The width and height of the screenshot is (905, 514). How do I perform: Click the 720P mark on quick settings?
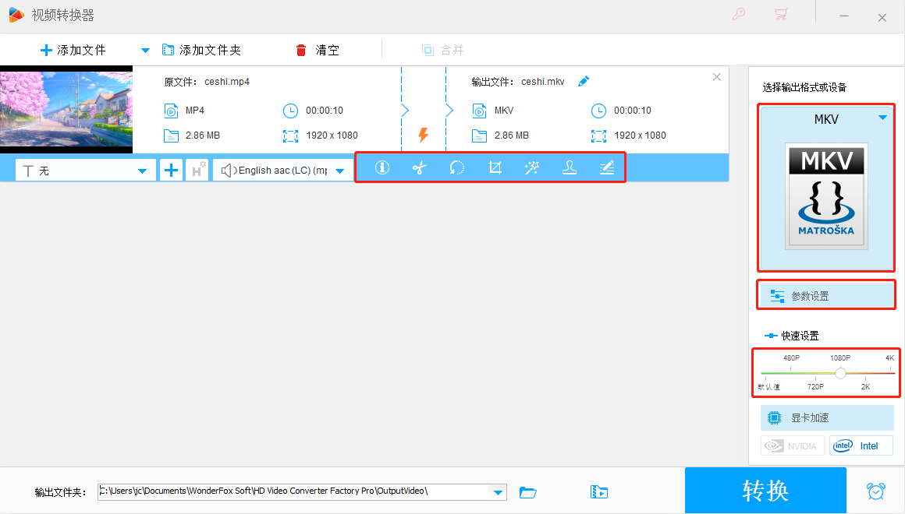(815, 386)
